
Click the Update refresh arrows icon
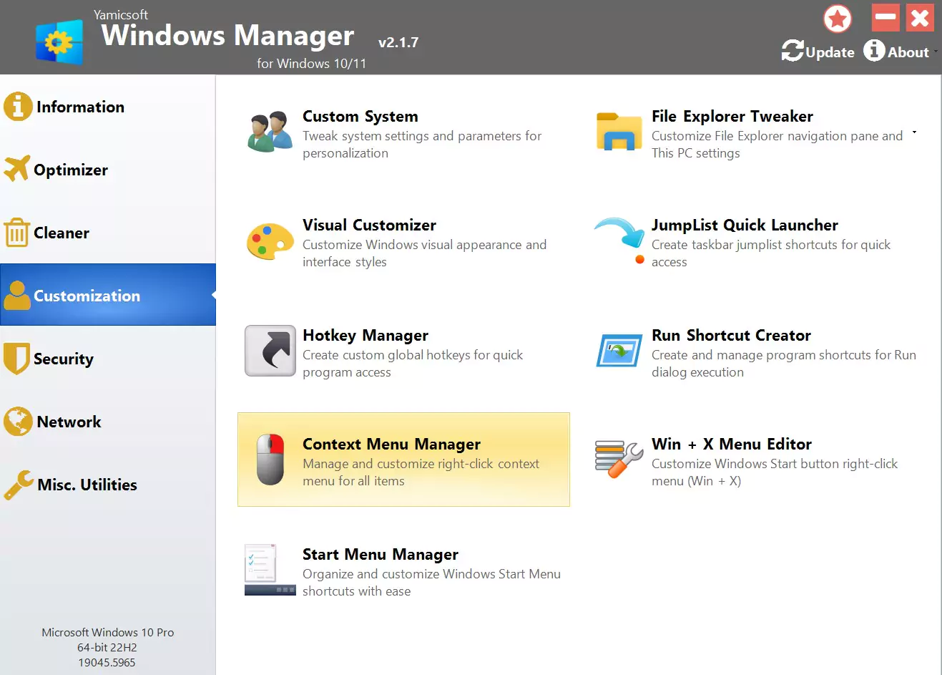793,51
